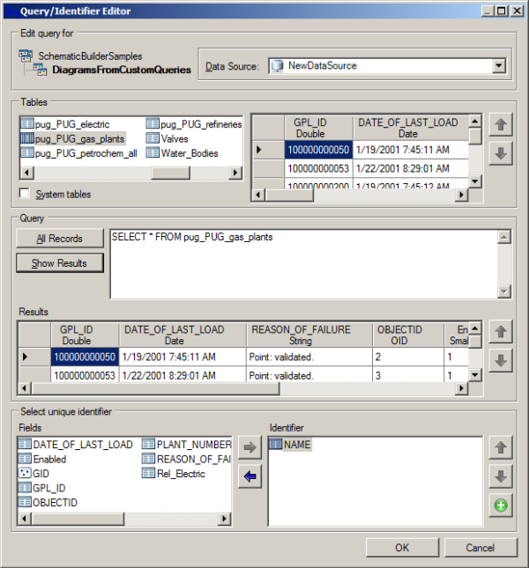
Task: Move identifier up with the up arrow
Action: 500,447
